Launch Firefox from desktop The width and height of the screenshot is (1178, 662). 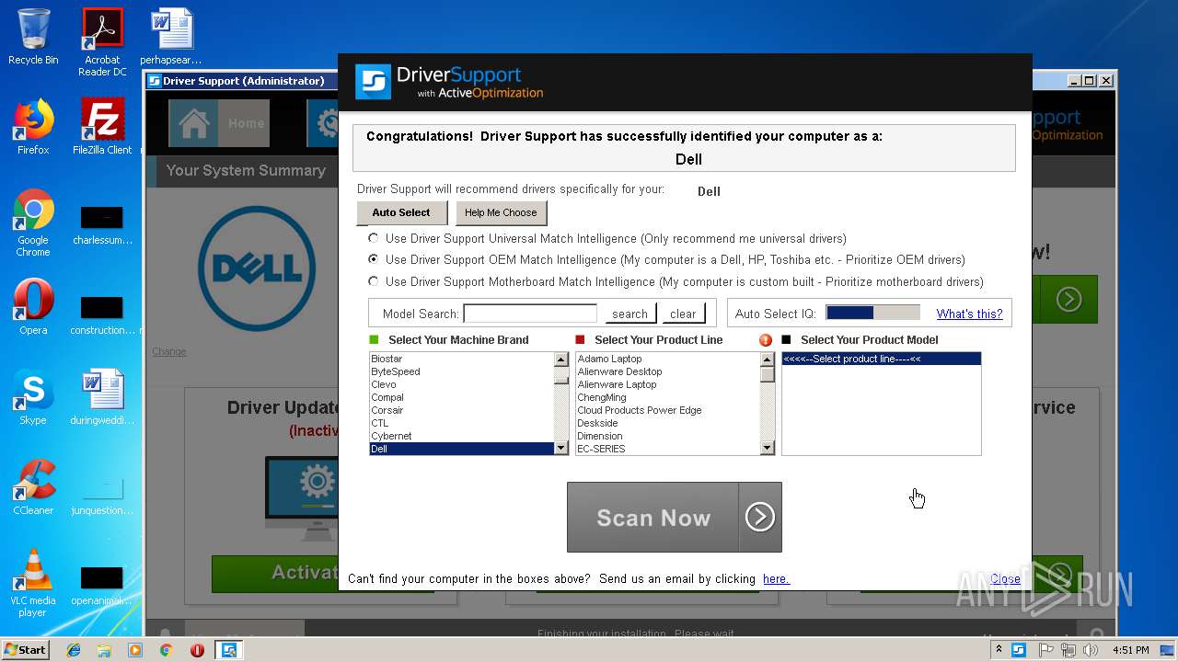[33, 127]
